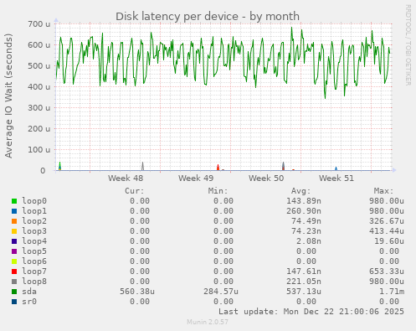Click the '300 u' y-axis label

click(39, 108)
